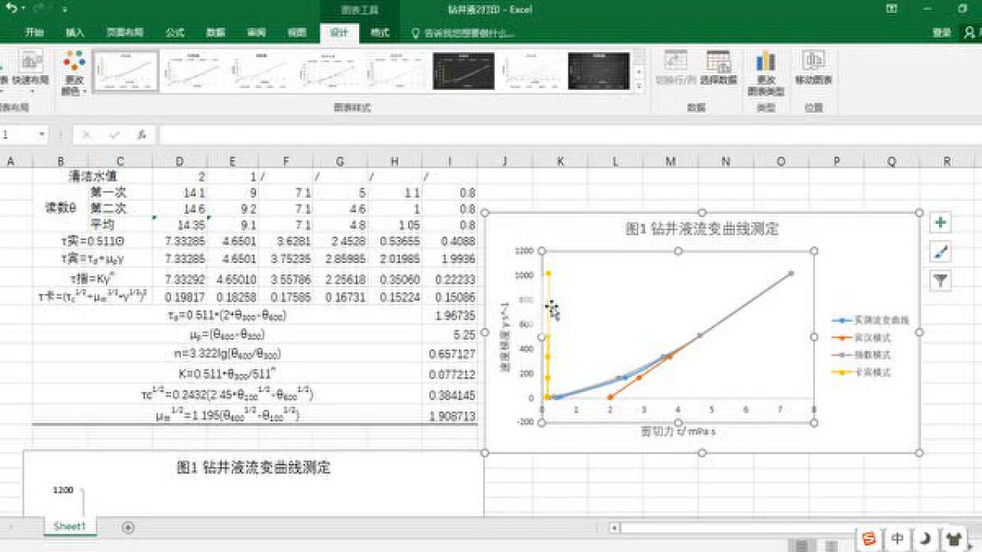The width and height of the screenshot is (982, 552).
Task: Click legend entry 宾汉模式
Action: [x=862, y=337]
